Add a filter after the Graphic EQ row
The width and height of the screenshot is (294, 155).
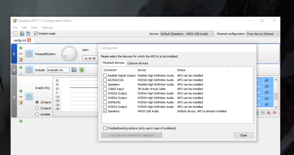point(21,91)
